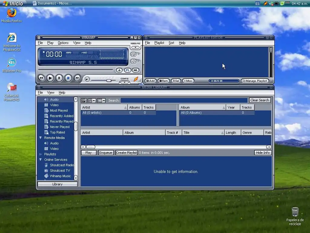The image size is (310, 233).
Task: Click the Winamp seek bar
Action: 75,70
